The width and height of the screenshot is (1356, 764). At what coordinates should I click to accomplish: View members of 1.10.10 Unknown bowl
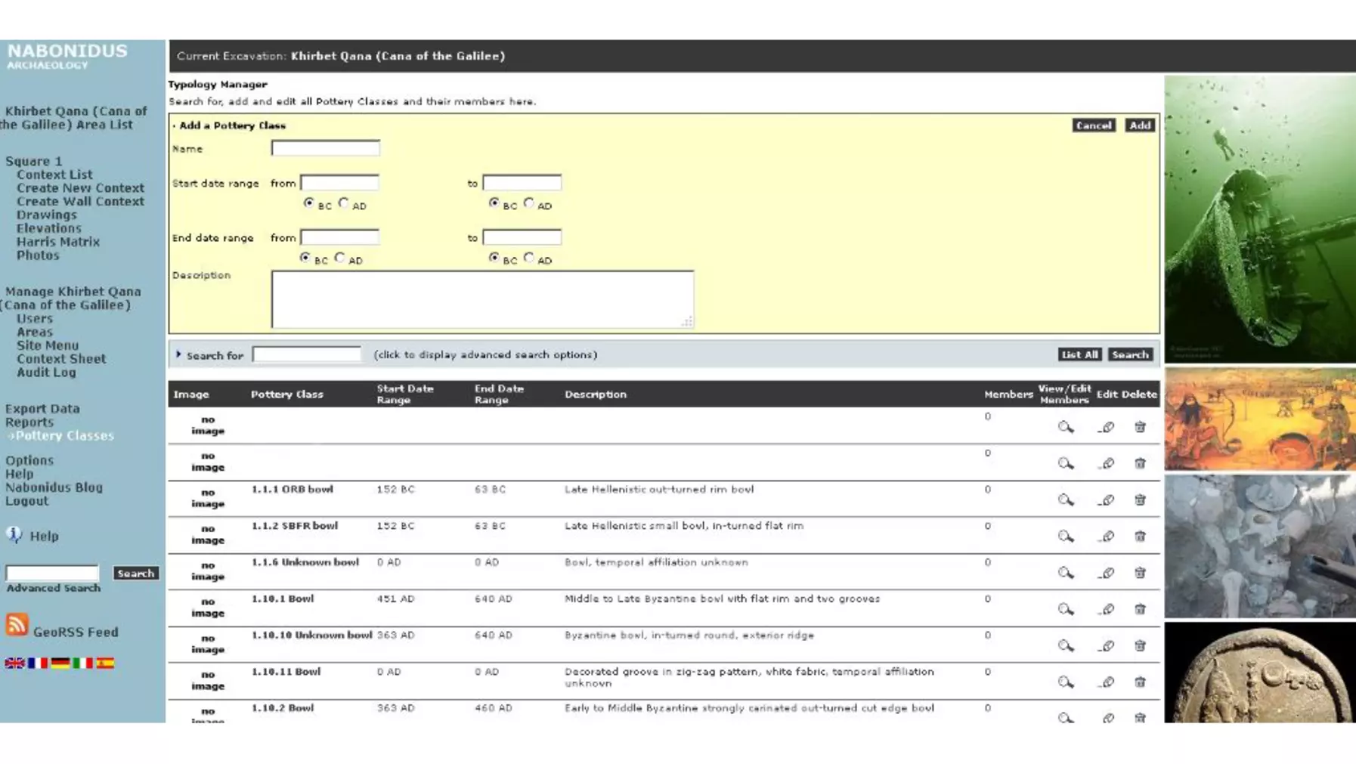click(1066, 646)
